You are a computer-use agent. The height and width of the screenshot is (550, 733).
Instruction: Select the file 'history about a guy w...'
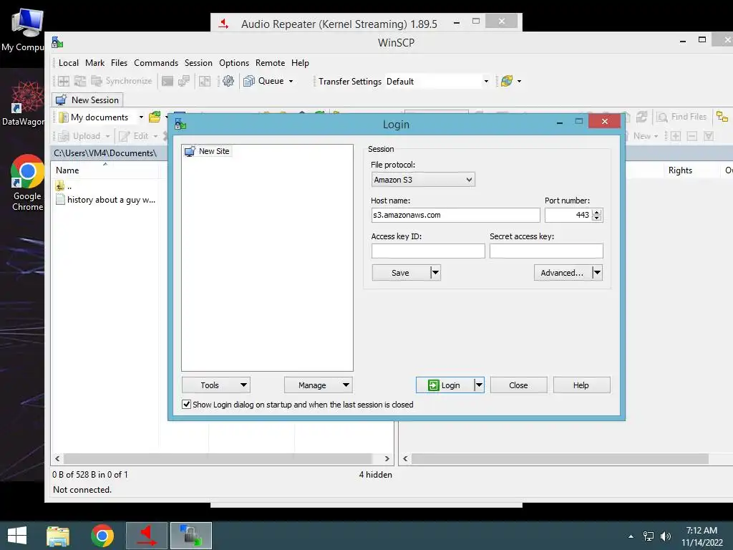(106, 200)
